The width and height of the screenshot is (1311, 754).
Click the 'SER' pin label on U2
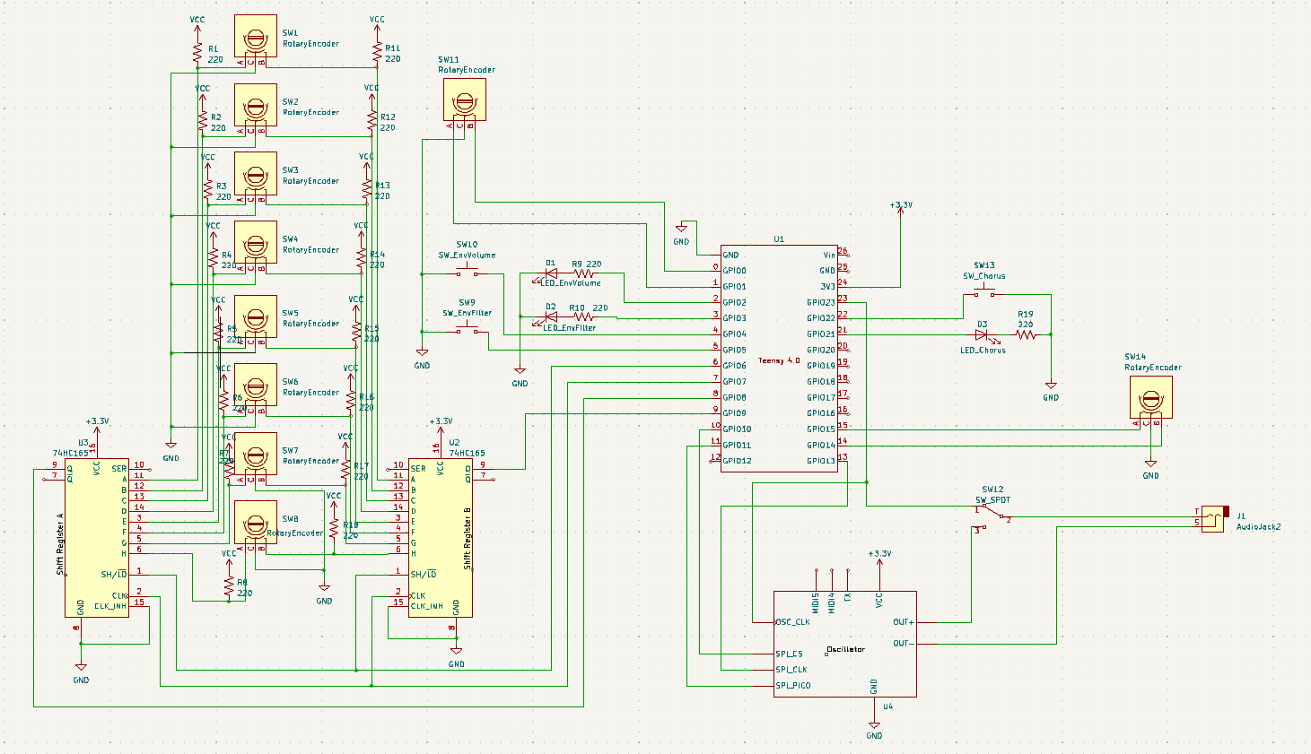[x=418, y=469]
